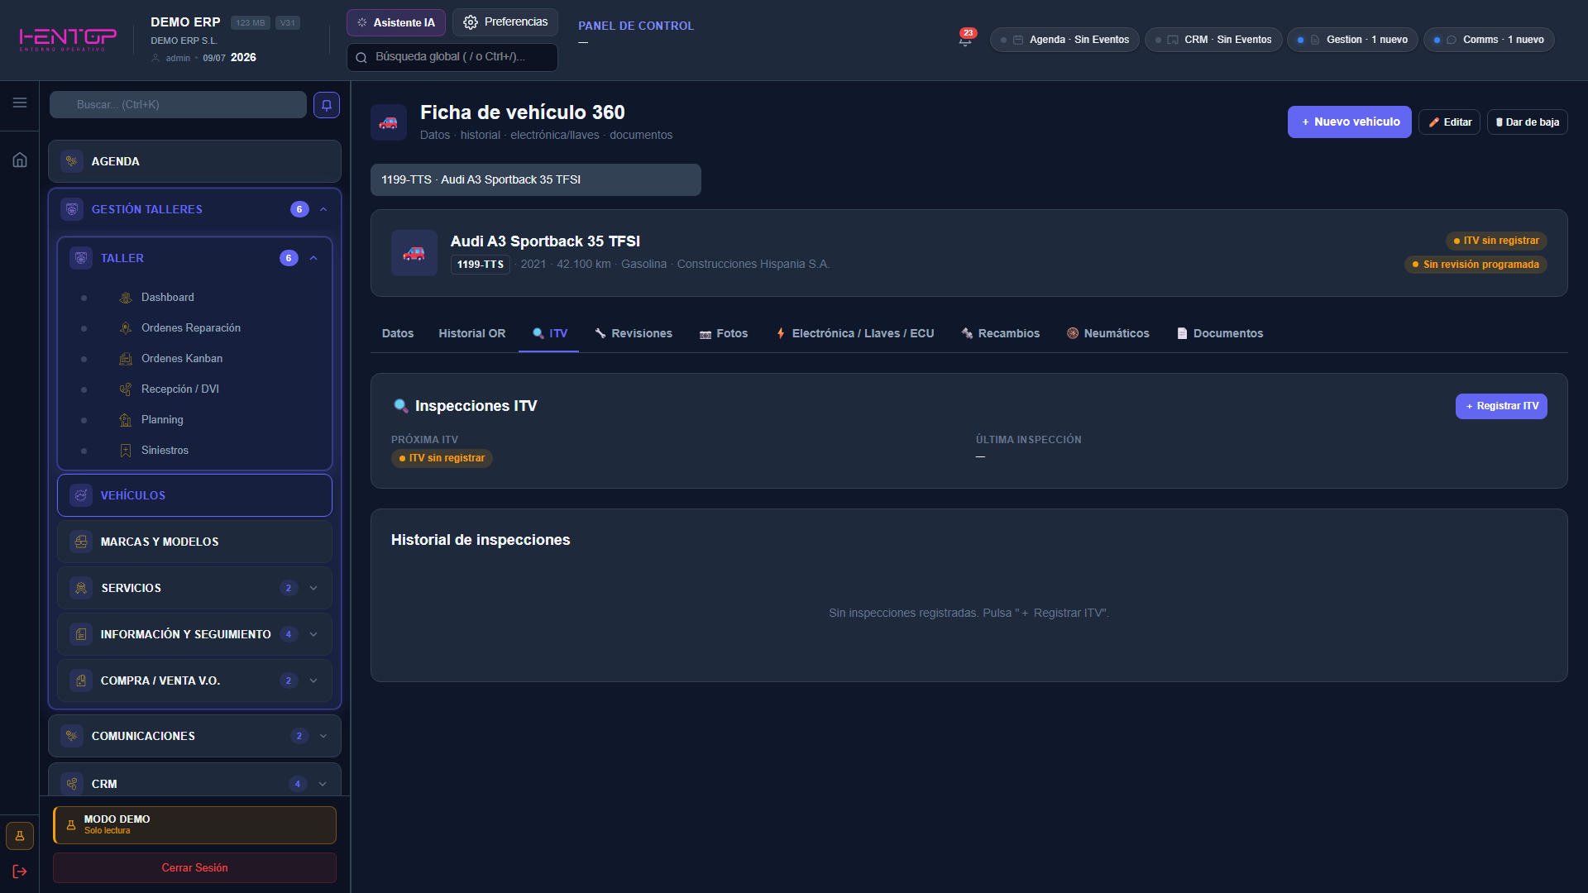Click the TALLER submenu icon
This screenshot has width=1588, height=893.
81,258
